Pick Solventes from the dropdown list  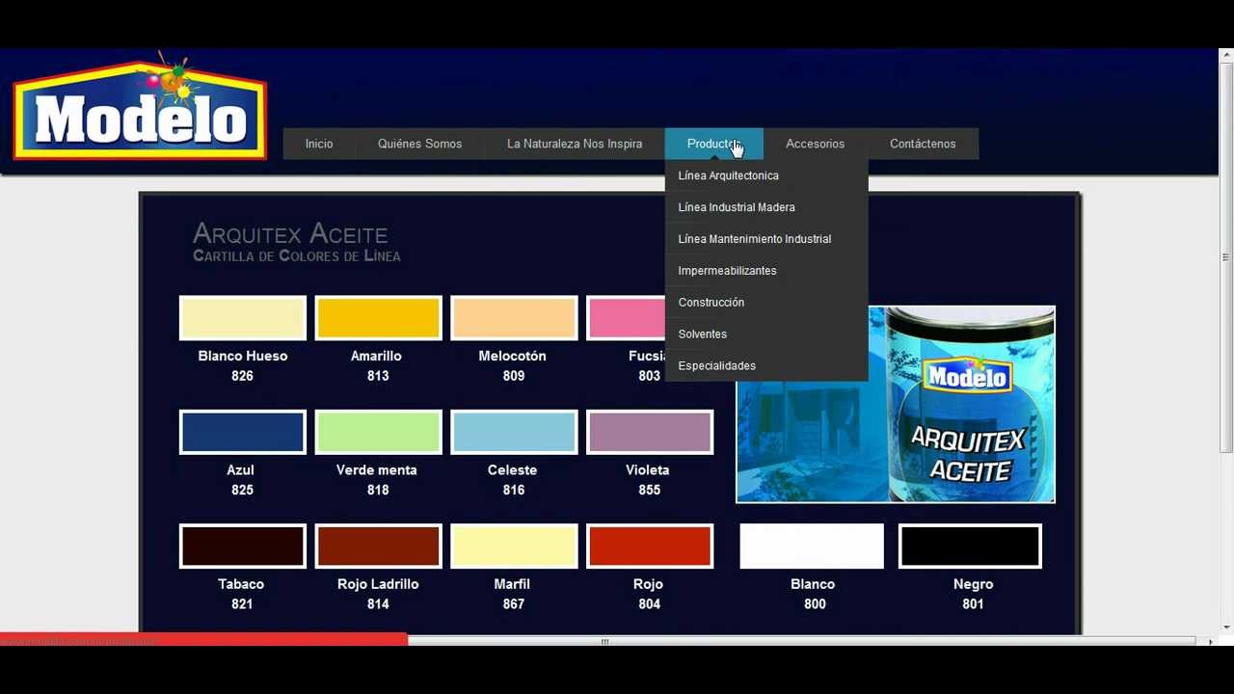click(x=766, y=334)
